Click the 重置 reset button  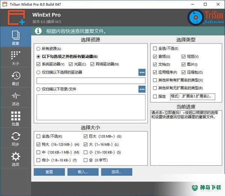49,172
